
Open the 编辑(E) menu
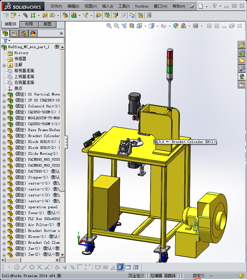(x=73, y=6)
